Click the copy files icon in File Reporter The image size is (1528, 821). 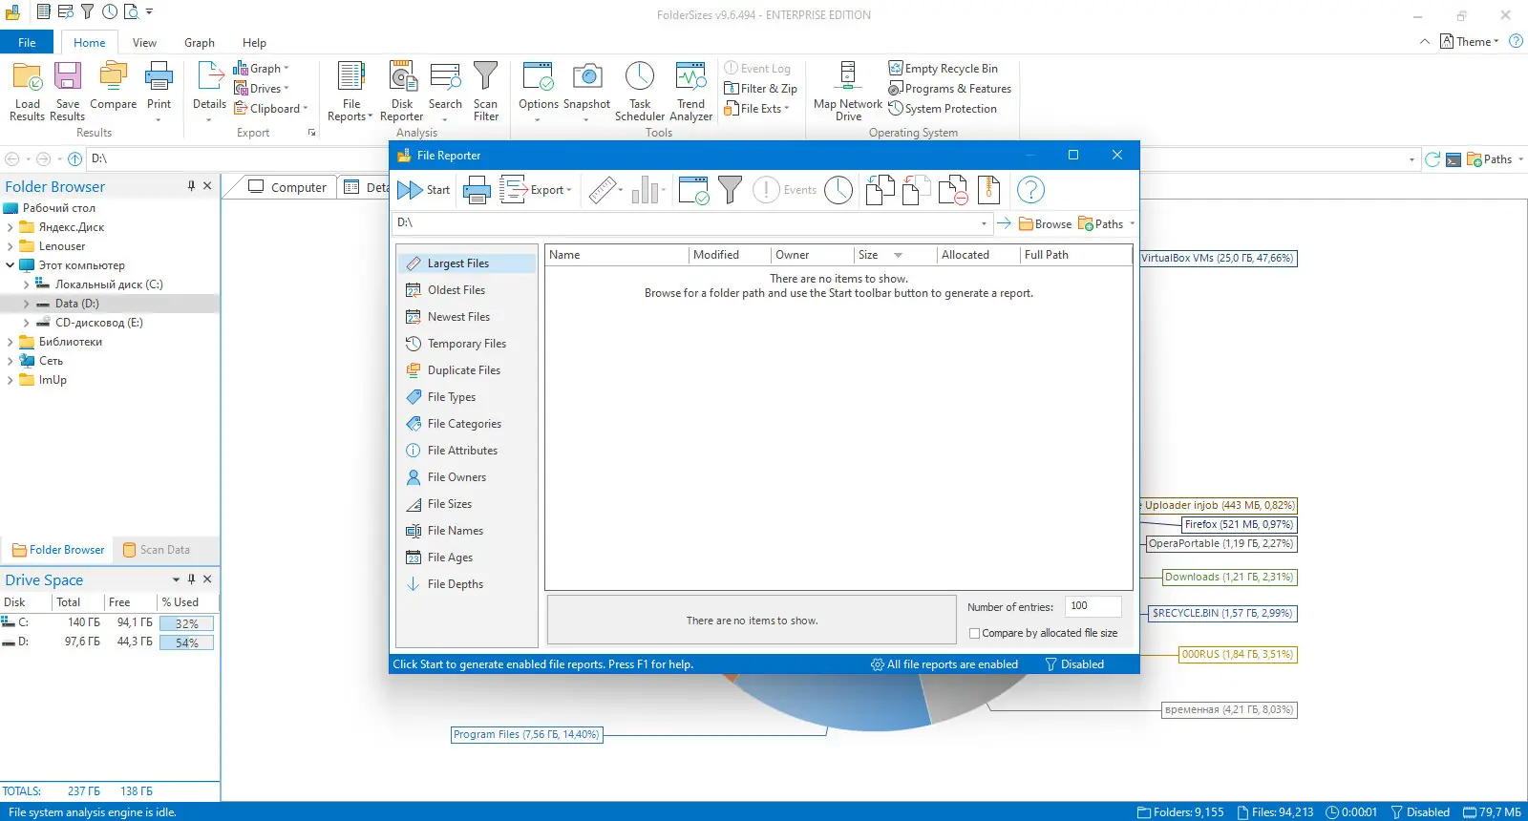[880, 190]
